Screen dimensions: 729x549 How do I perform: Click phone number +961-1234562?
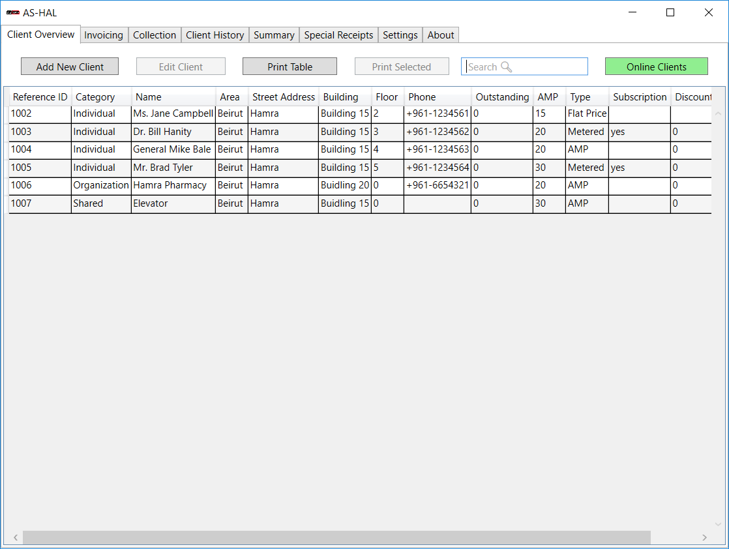pos(438,132)
